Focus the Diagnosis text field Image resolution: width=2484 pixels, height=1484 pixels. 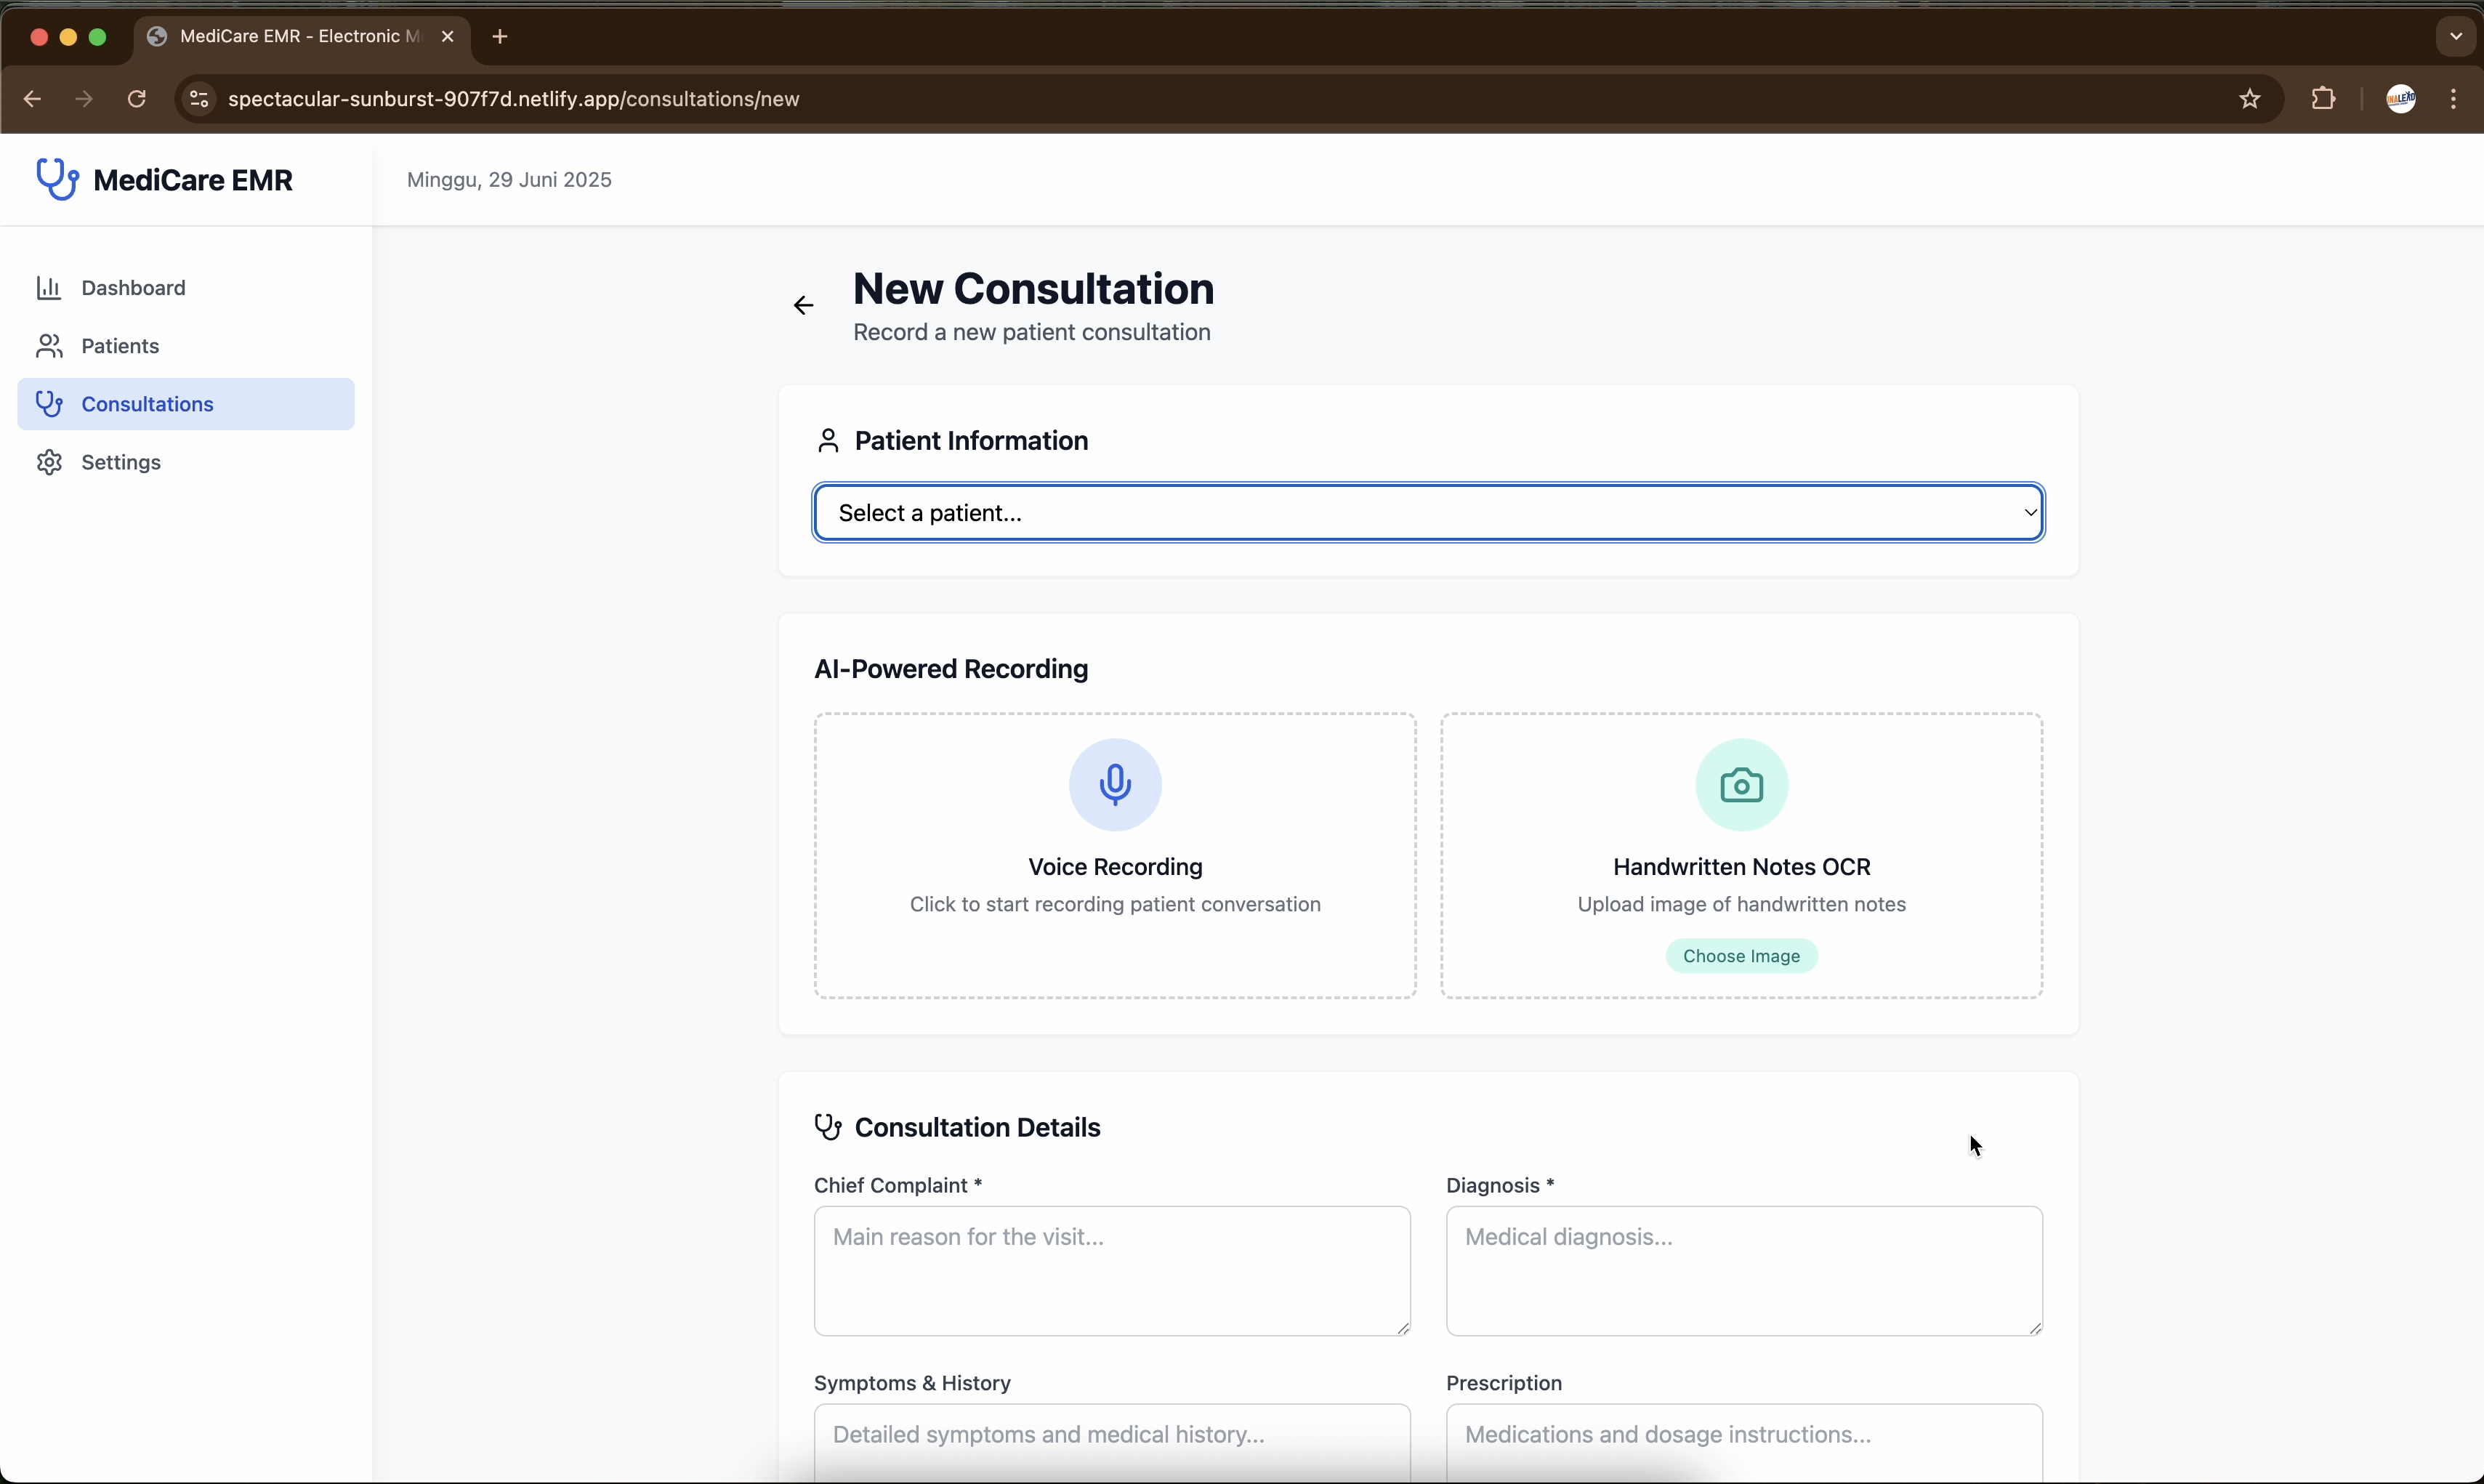(x=1743, y=1270)
